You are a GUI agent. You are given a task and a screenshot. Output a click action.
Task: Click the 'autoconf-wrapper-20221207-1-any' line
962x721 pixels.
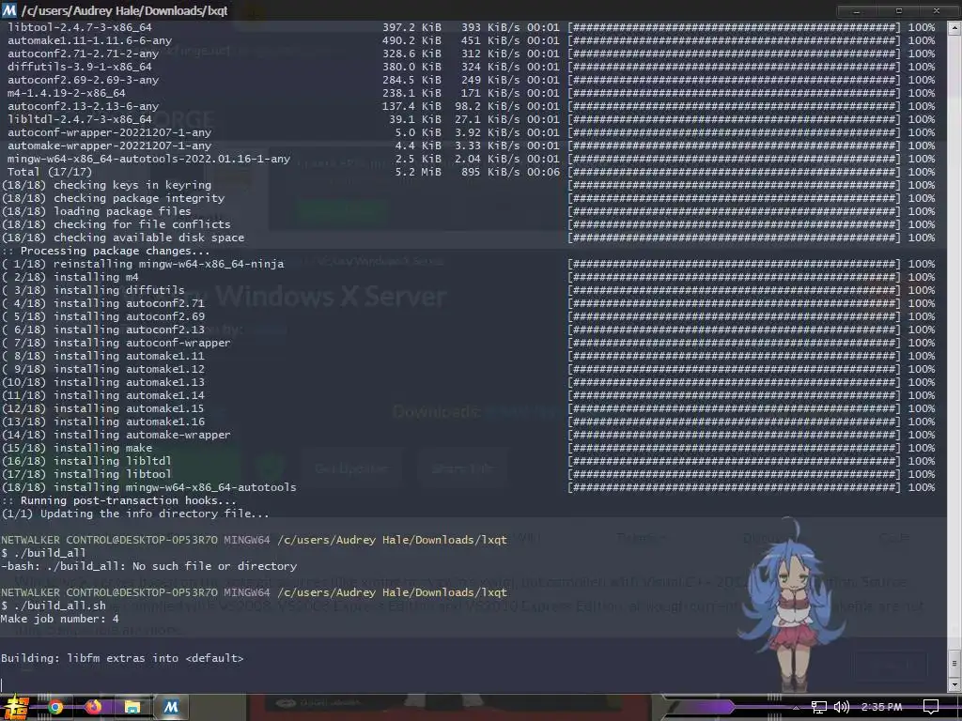tap(109, 132)
